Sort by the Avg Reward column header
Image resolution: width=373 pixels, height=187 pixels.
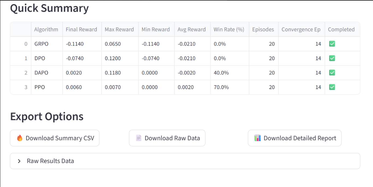point(192,29)
